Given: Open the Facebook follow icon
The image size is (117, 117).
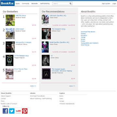Looking at the screenshot, I should coord(5,111).
